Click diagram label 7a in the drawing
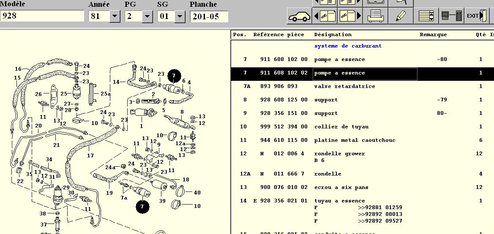Viewport: 494px width, 234px height. 124,198
